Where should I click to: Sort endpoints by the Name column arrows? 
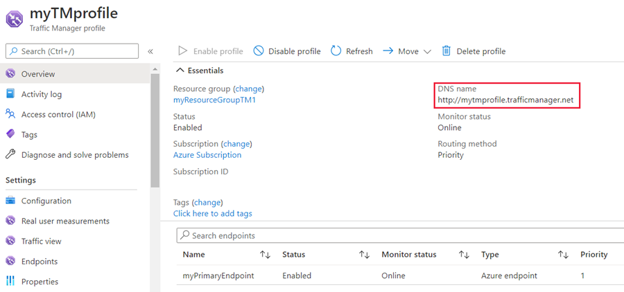(x=265, y=255)
